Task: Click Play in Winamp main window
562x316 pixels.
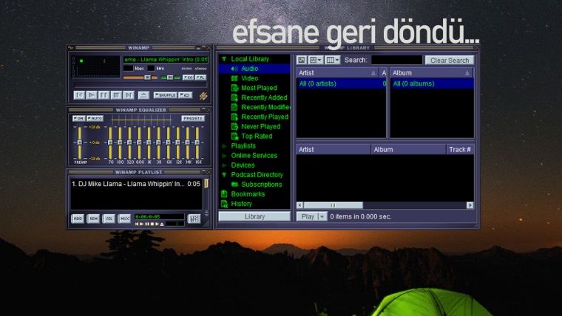Action: [x=92, y=95]
